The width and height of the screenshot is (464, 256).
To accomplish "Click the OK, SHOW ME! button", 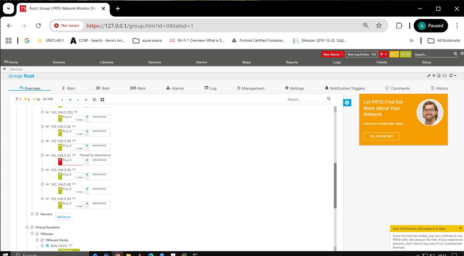I will [x=382, y=136].
